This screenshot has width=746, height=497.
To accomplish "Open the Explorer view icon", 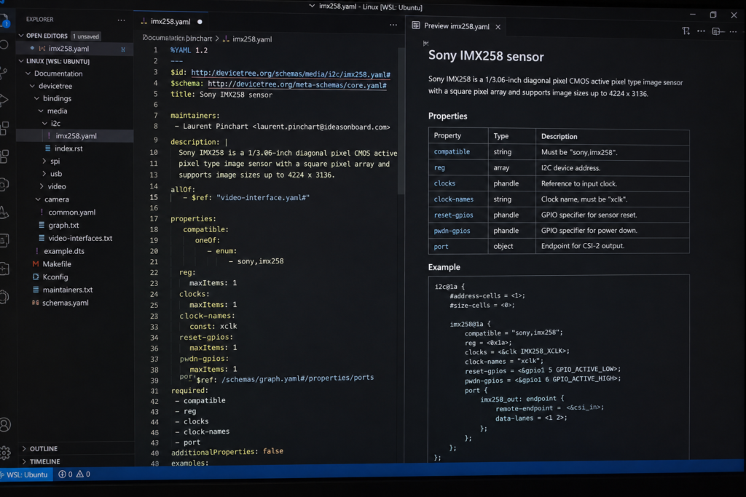I will (4, 20).
